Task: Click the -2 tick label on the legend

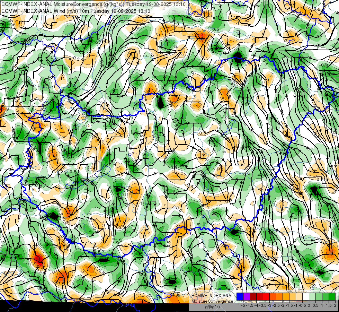Action: tap(283, 305)
